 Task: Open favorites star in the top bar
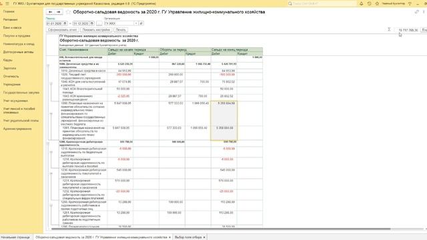pyautogui.click(x=377, y=3)
